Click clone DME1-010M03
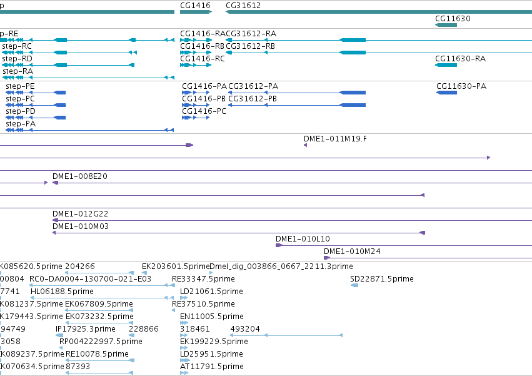The image size is (532, 376). pyautogui.click(x=81, y=226)
